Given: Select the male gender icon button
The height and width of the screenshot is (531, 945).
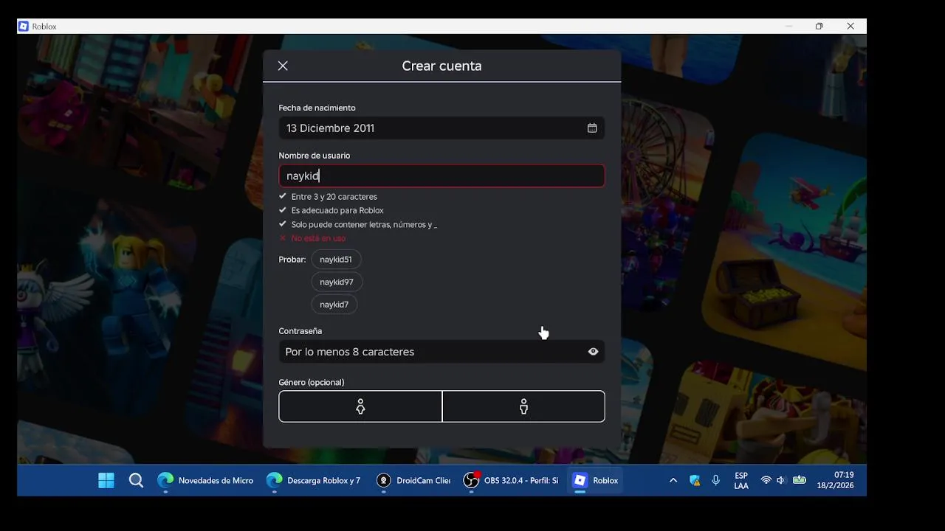Looking at the screenshot, I should coord(523,406).
